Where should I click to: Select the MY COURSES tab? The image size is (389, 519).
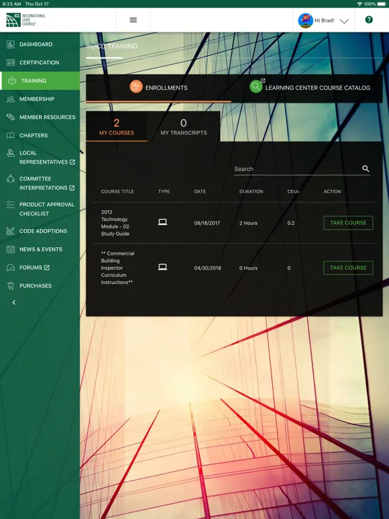116,127
